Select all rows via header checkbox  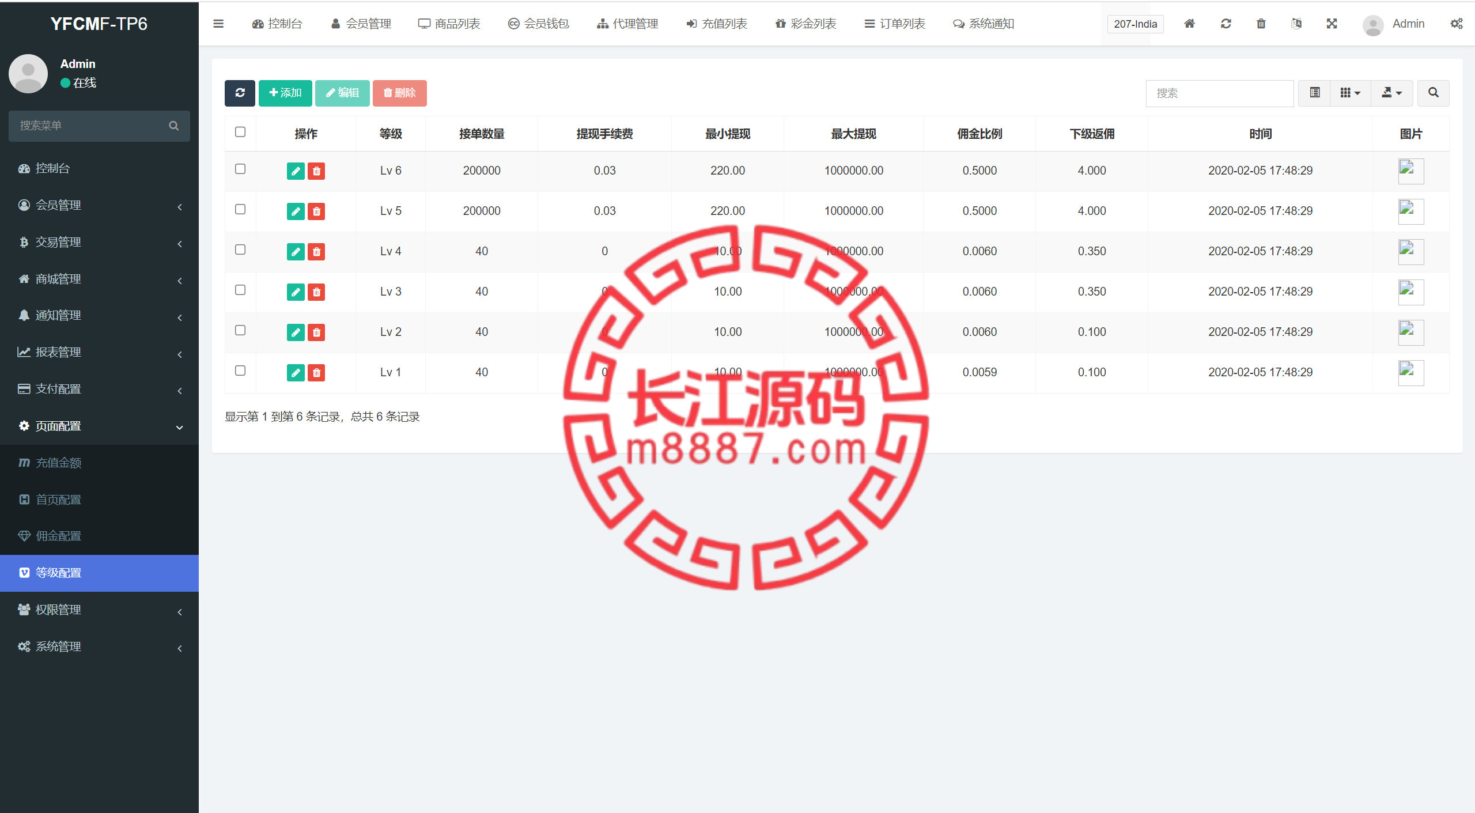(x=240, y=132)
